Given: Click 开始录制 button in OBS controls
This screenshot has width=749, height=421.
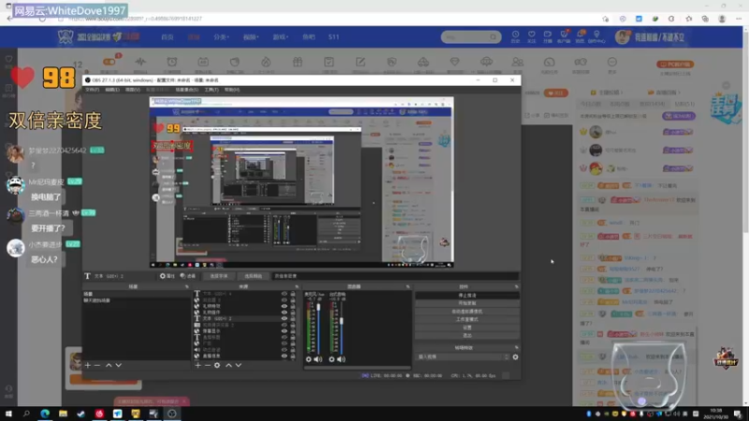Looking at the screenshot, I should click(466, 303).
